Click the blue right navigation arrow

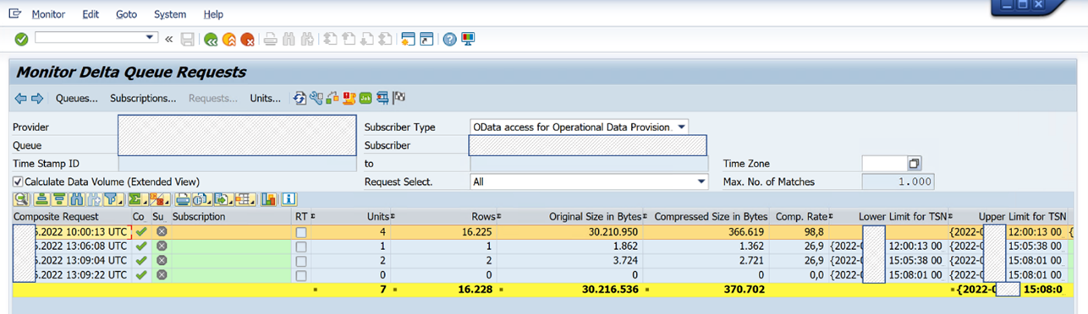(x=37, y=99)
